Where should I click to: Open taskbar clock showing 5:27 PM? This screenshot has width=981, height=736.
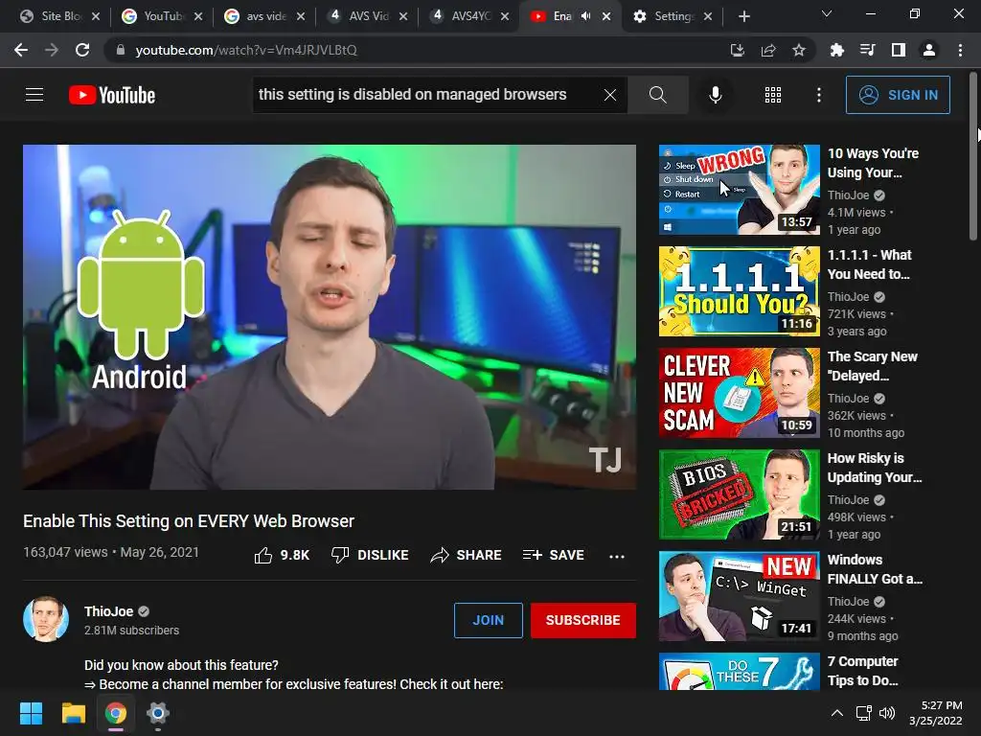click(935, 713)
